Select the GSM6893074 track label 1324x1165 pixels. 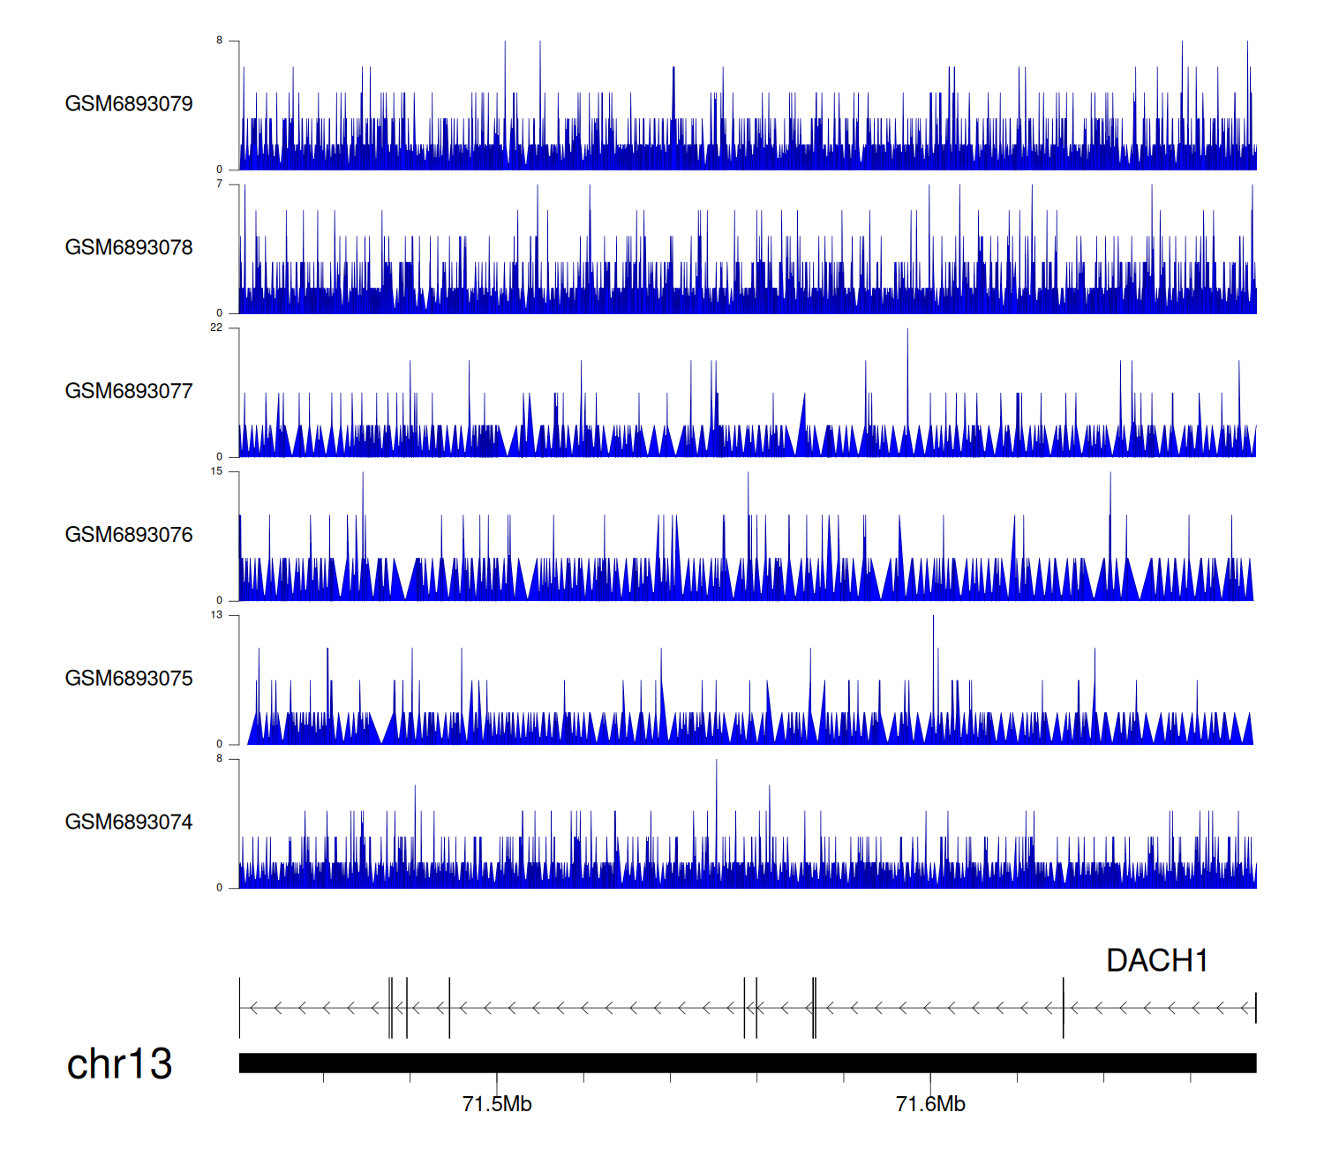point(129,822)
